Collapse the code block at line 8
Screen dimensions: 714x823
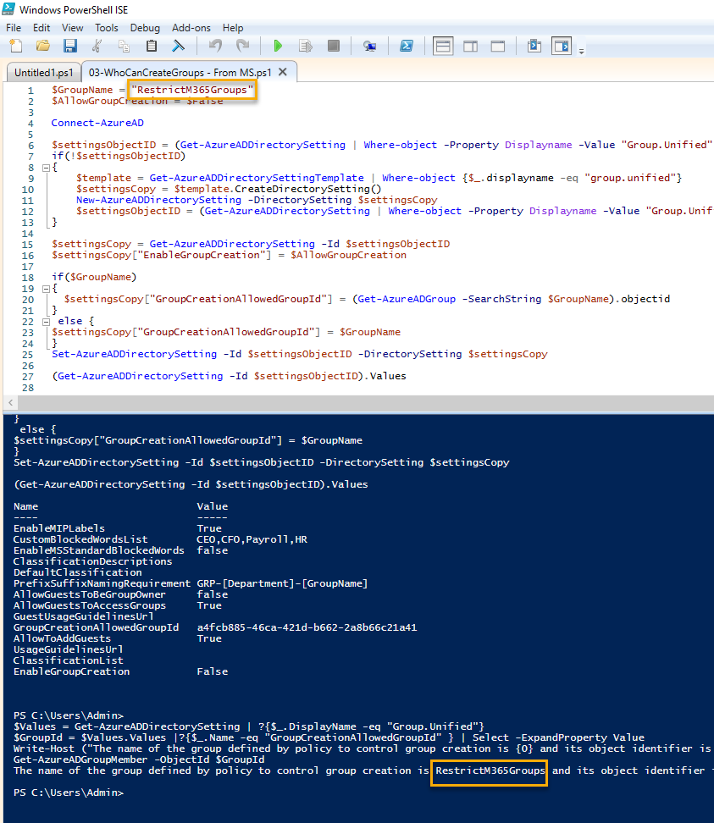coord(46,168)
